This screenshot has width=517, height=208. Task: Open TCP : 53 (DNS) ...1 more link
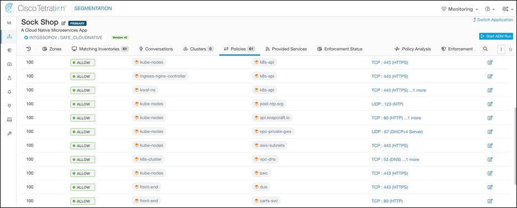pos(395,159)
